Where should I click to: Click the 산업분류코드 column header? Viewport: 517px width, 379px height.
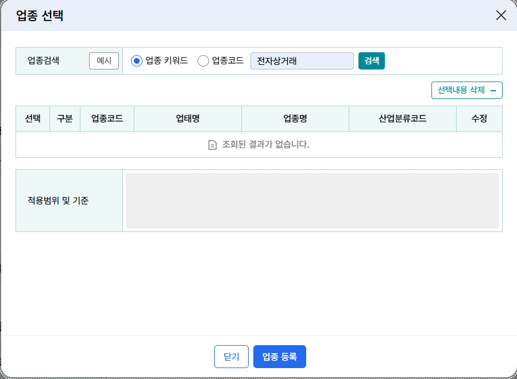pyautogui.click(x=403, y=119)
